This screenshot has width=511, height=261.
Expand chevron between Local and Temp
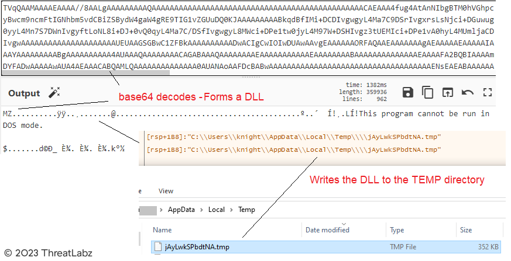[x=232, y=210]
